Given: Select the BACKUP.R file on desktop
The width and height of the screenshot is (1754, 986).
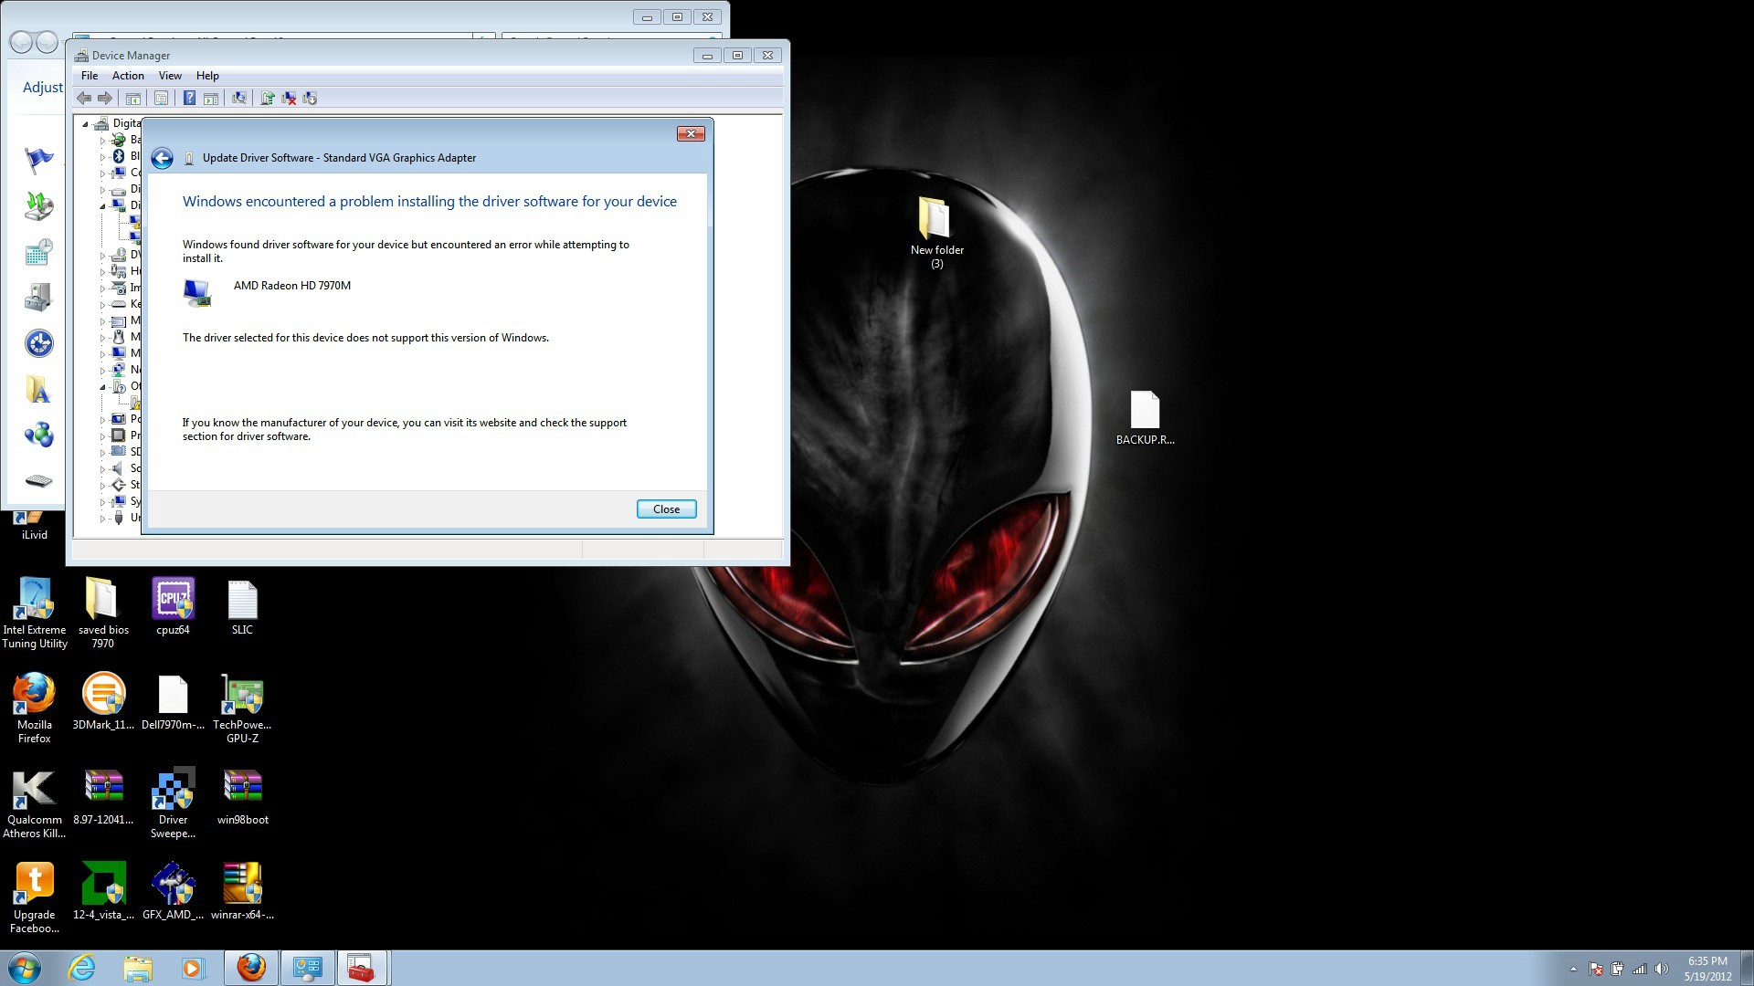Looking at the screenshot, I should point(1145,418).
